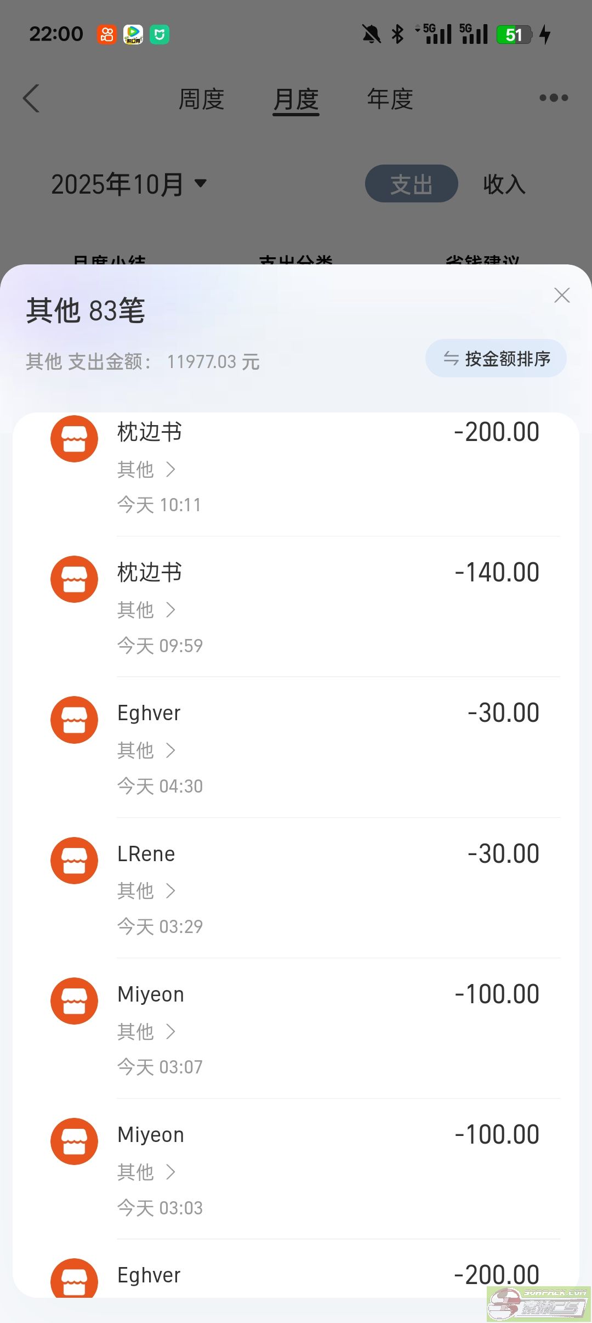This screenshot has width=592, height=1323.
Task: Switch to 收入 income view
Action: point(504,184)
